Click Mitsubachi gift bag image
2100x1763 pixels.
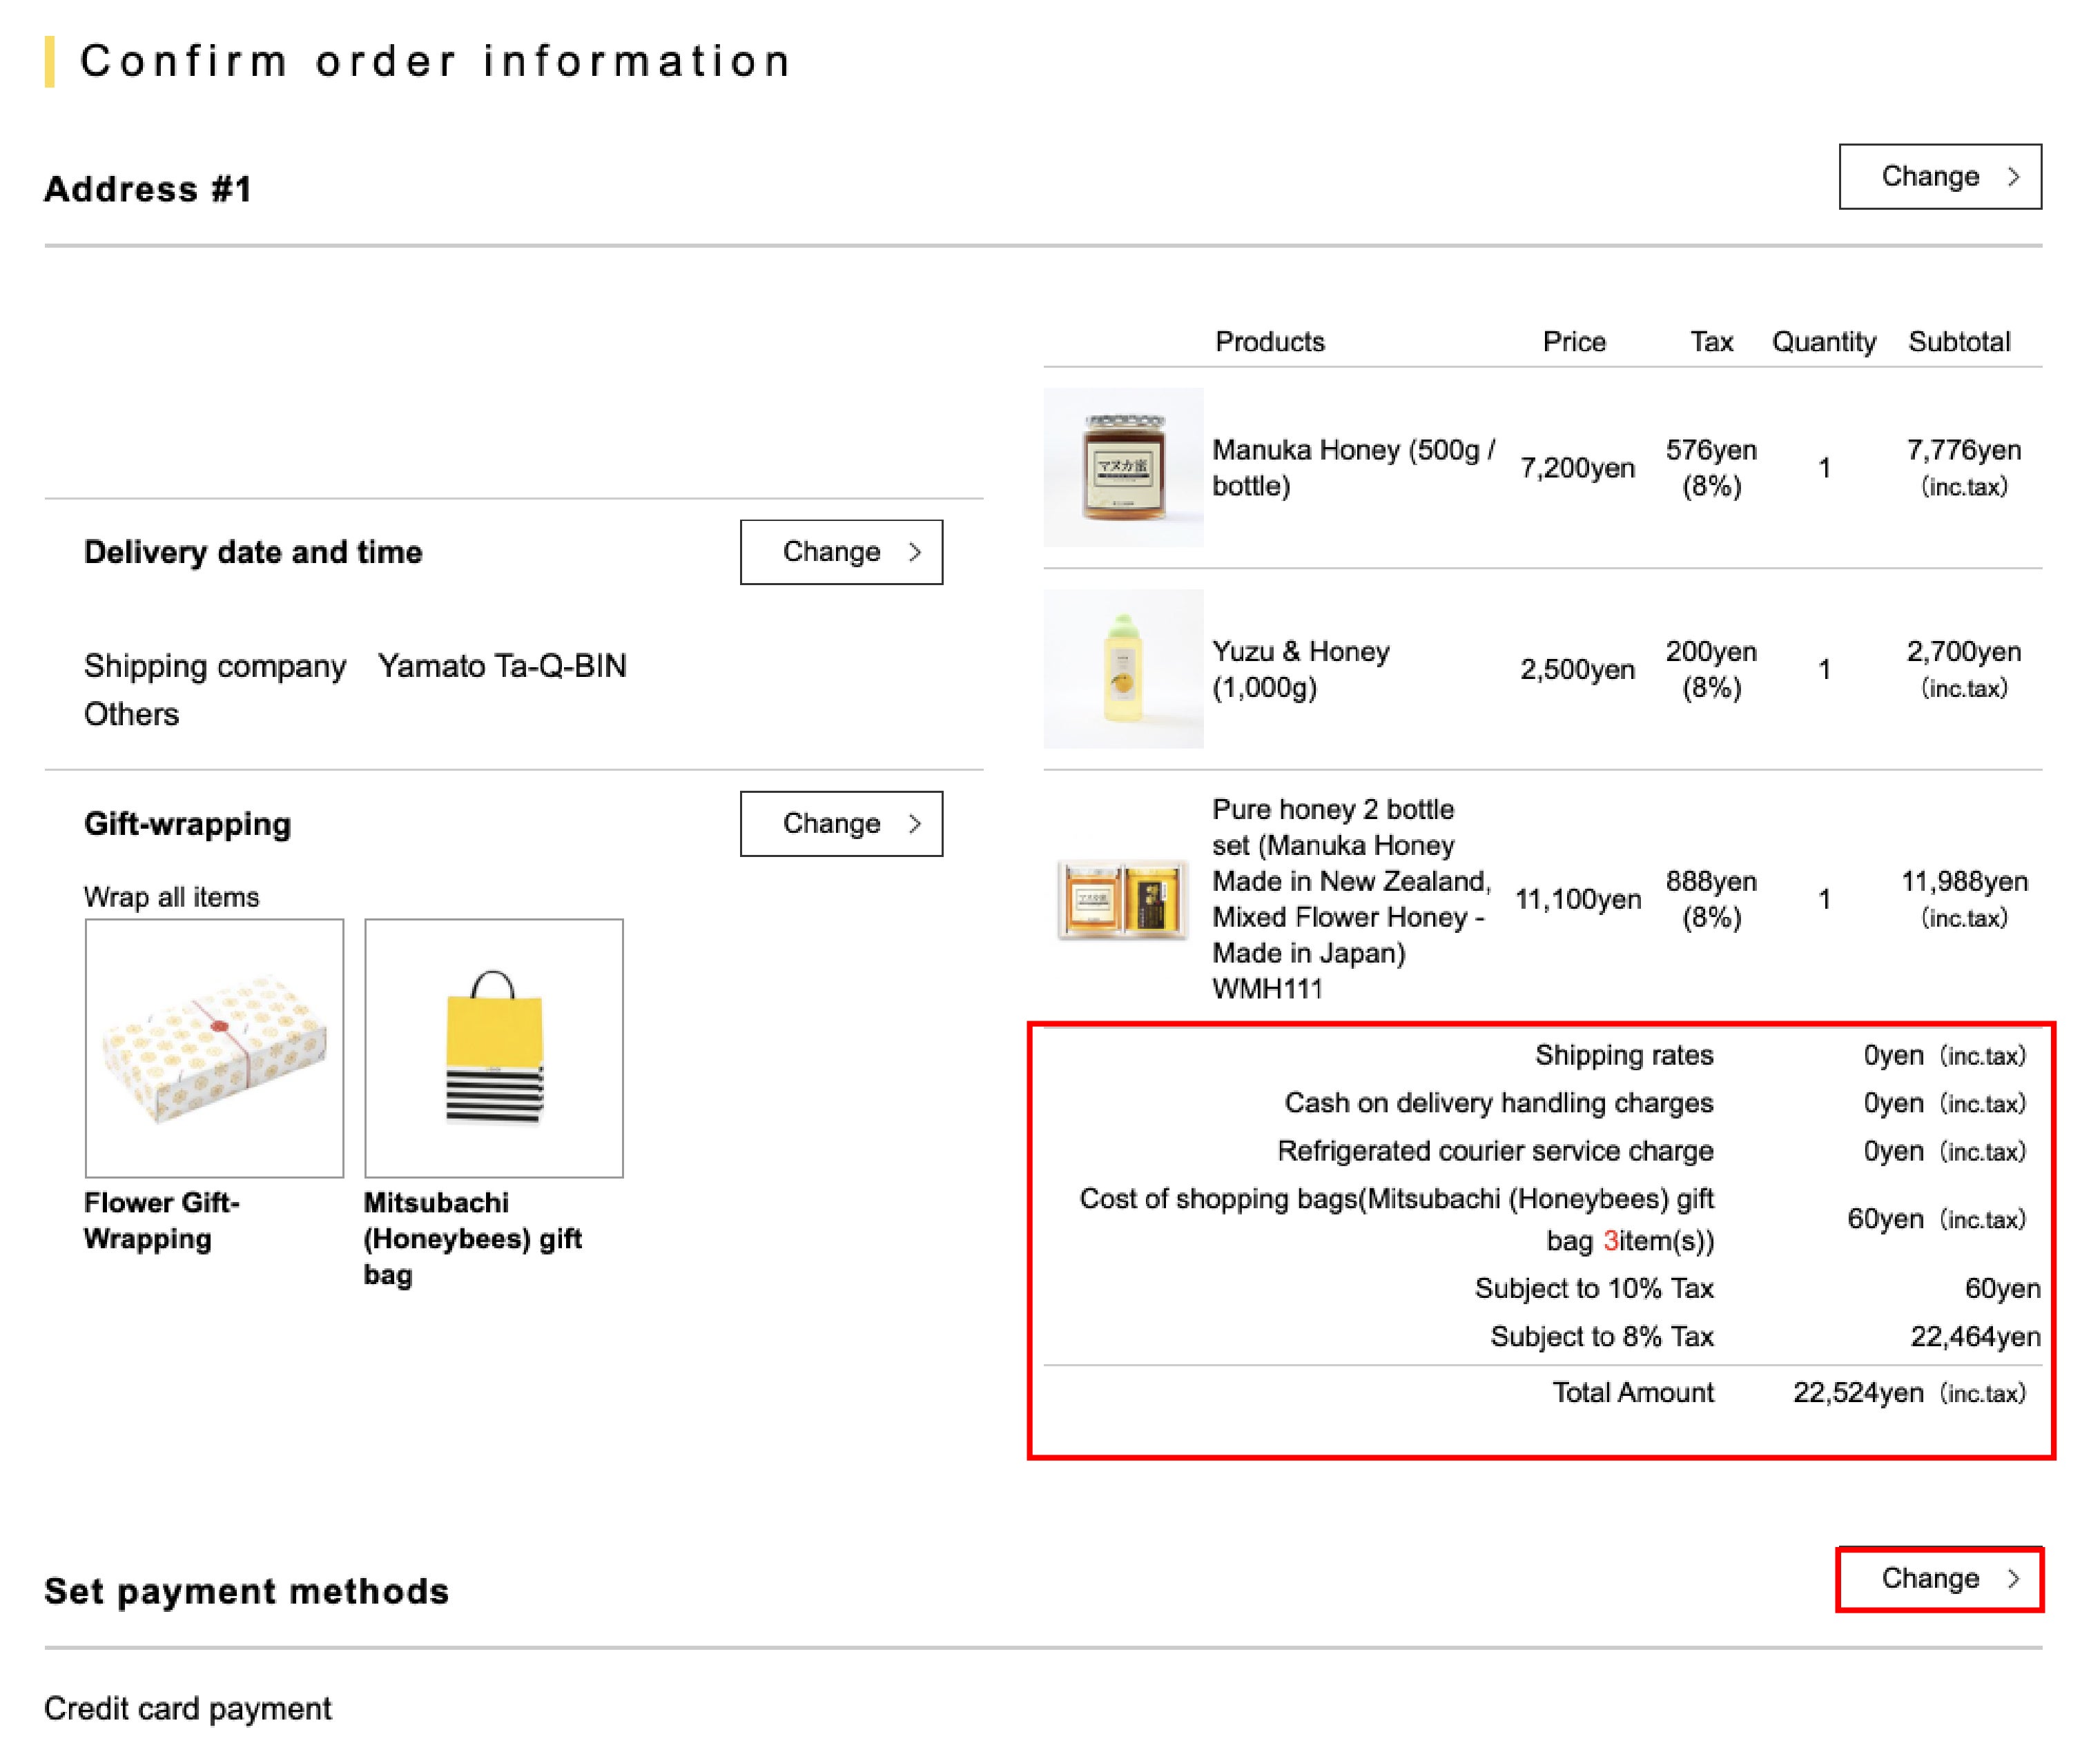point(494,1048)
